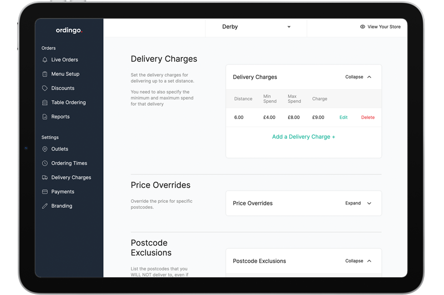This screenshot has height=295, width=444.
Task: Select Delivery Charges in sidebar
Action: pos(71,177)
